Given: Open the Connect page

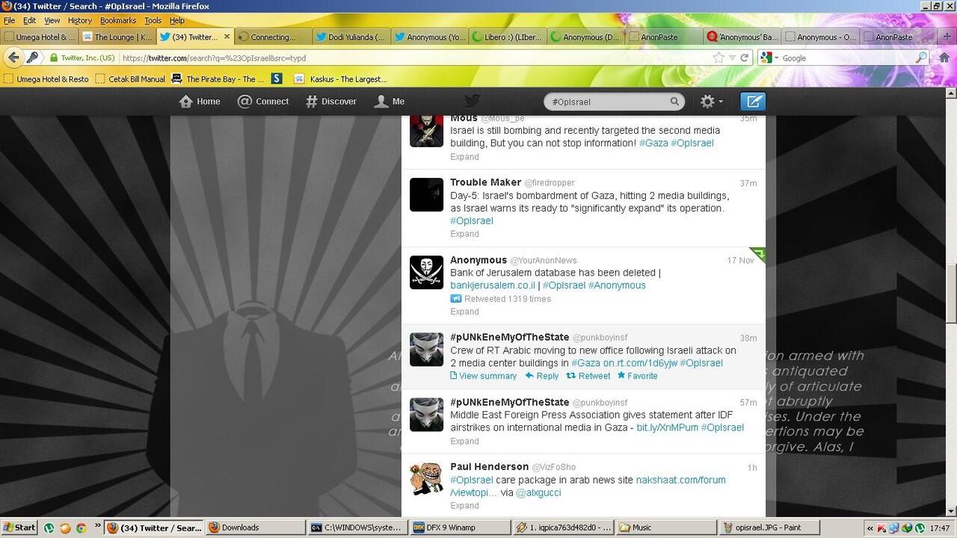Looking at the screenshot, I should (x=263, y=102).
